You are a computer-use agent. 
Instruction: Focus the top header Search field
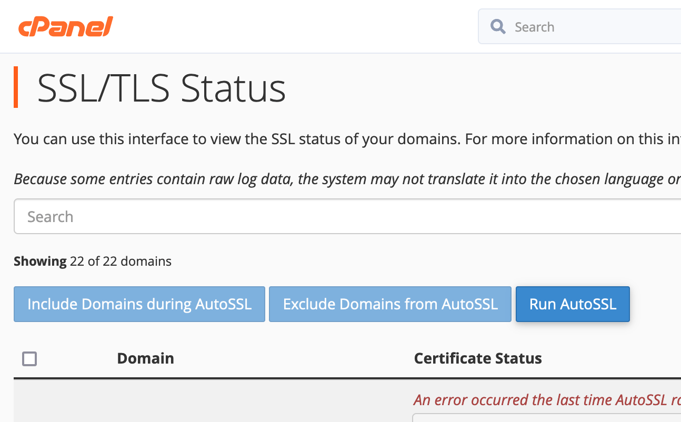tap(589, 27)
